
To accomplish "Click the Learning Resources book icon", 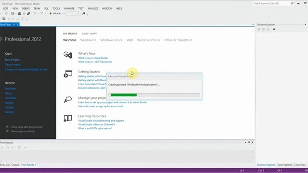I will coord(68,118).
